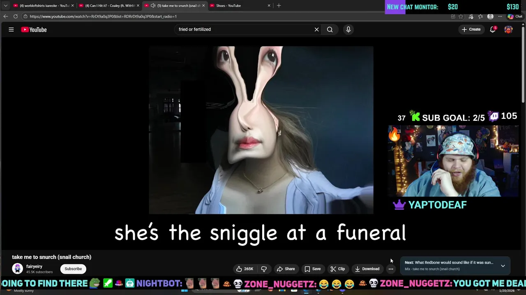Open the more actions ellipsis menu
526x295 pixels.
pos(391,269)
